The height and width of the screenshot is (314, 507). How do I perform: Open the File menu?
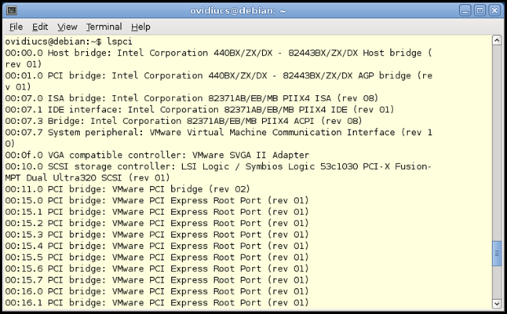pyautogui.click(x=16, y=27)
